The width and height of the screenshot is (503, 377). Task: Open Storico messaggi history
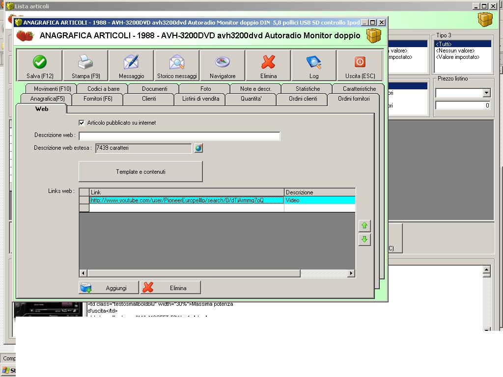tap(177, 65)
